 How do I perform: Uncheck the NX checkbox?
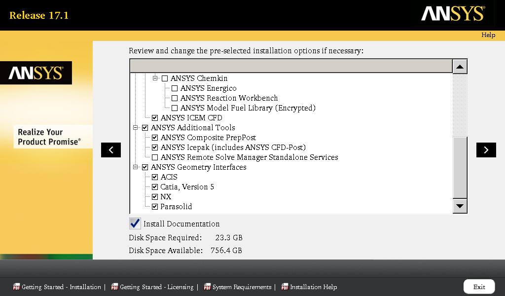click(x=155, y=197)
